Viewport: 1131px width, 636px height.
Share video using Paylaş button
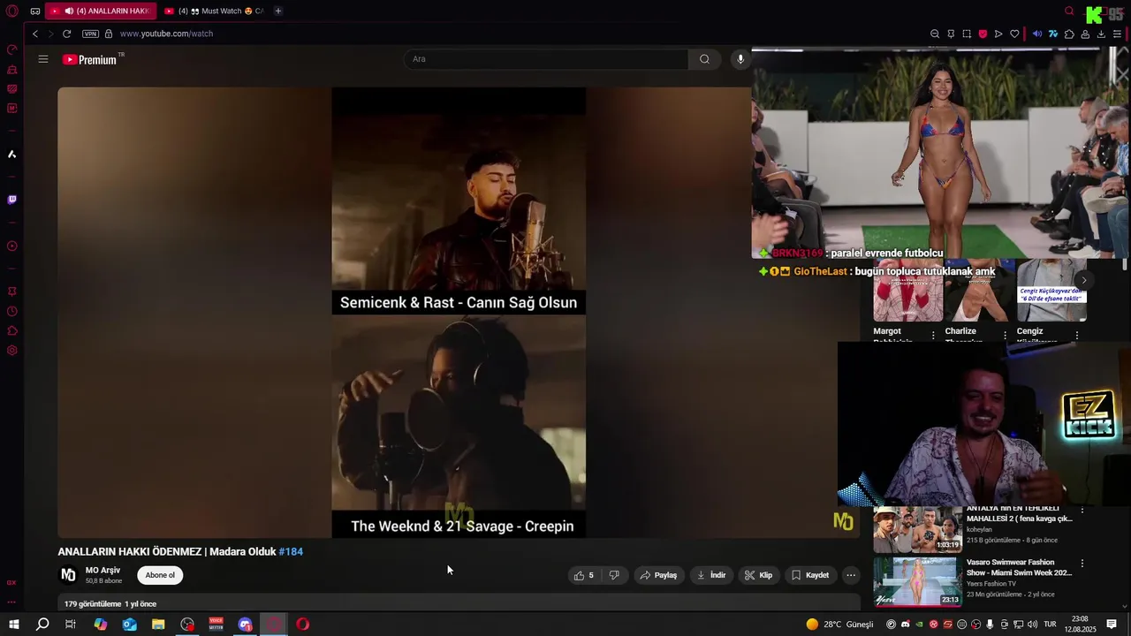[658, 575]
